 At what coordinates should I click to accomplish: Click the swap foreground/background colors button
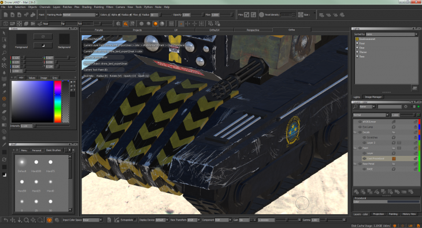(43, 36)
